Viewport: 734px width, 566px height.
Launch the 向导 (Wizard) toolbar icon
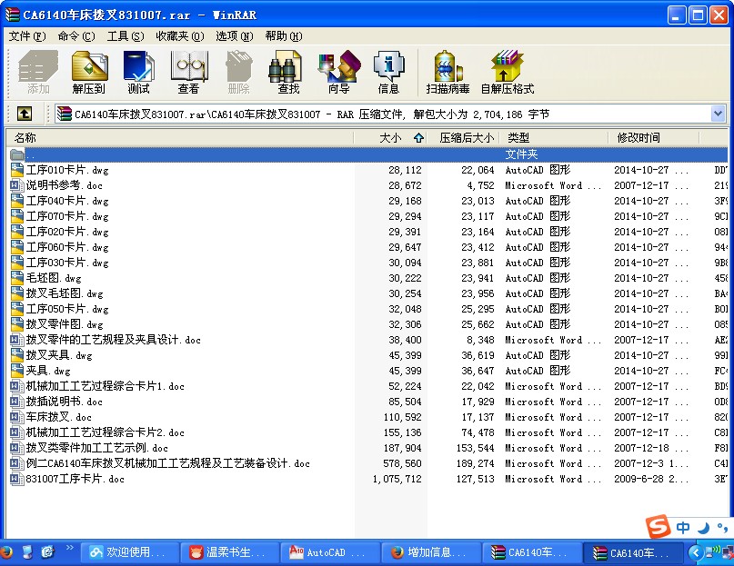(x=338, y=72)
